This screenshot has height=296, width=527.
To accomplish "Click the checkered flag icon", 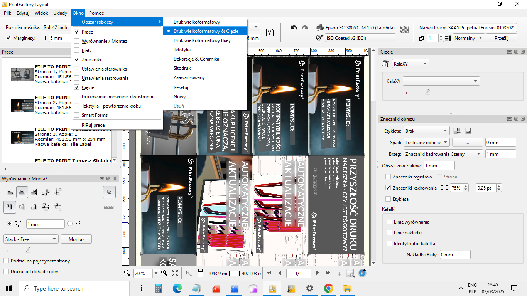I will pos(404,32).
